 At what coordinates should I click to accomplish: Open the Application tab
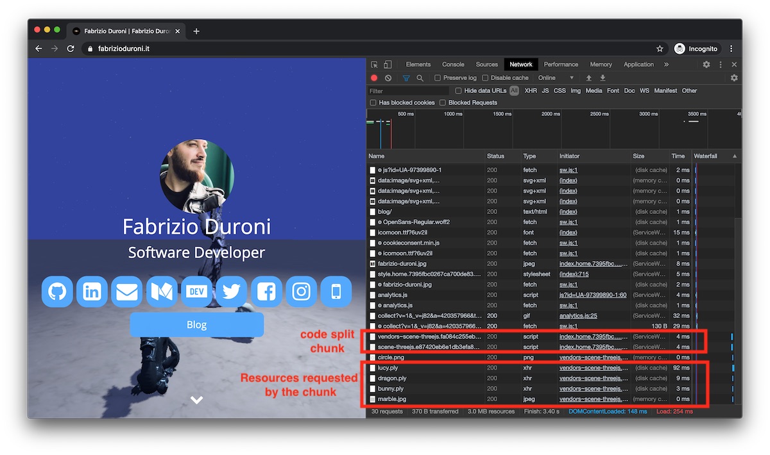[638, 65]
